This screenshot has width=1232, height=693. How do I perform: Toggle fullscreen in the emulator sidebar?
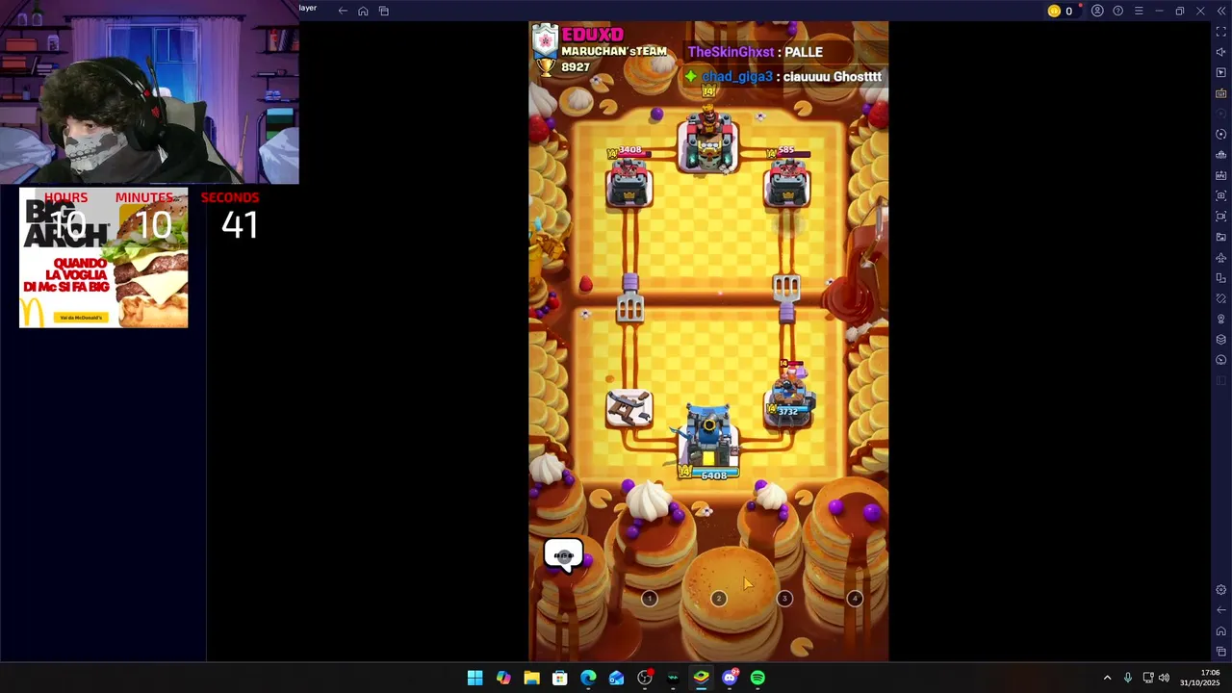(x=1220, y=32)
